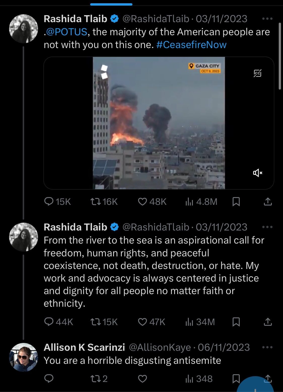Open the #CeasefireNow hashtag
The width and height of the screenshot is (283, 392).
pyautogui.click(x=191, y=45)
